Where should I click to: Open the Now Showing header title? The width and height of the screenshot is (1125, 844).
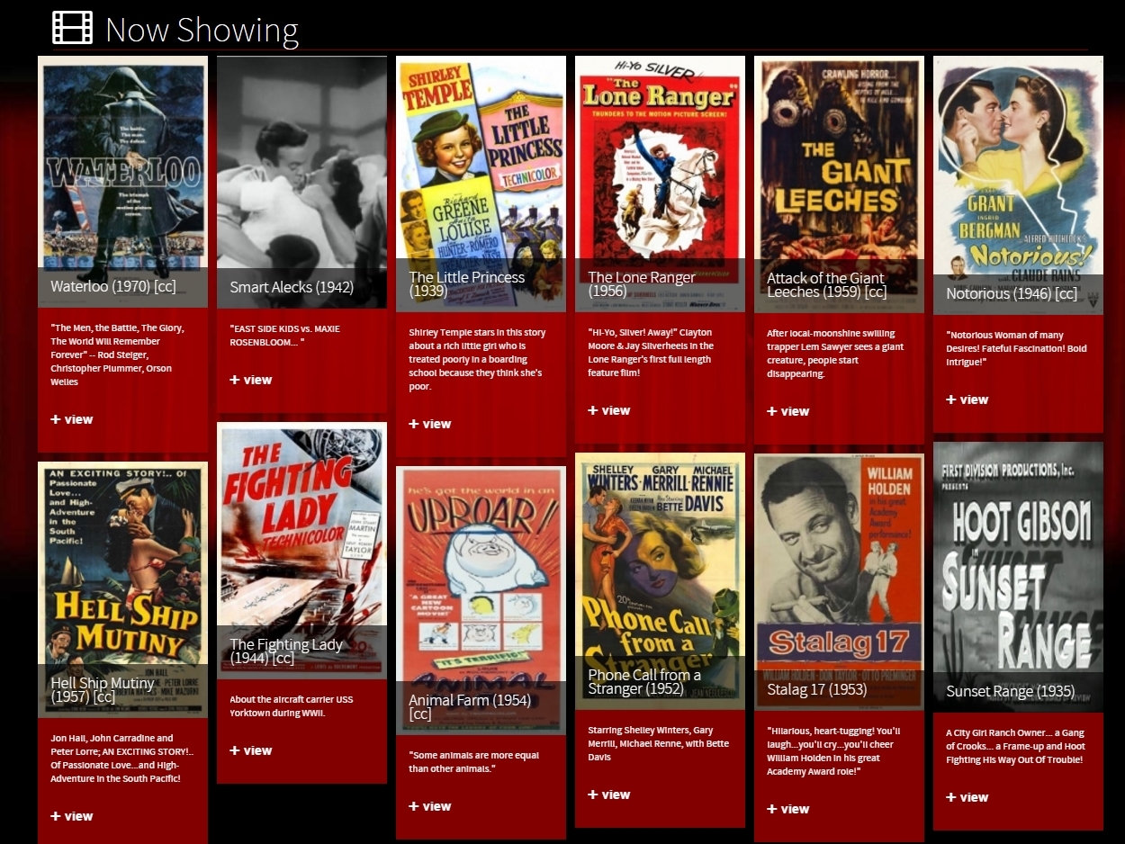202,30
